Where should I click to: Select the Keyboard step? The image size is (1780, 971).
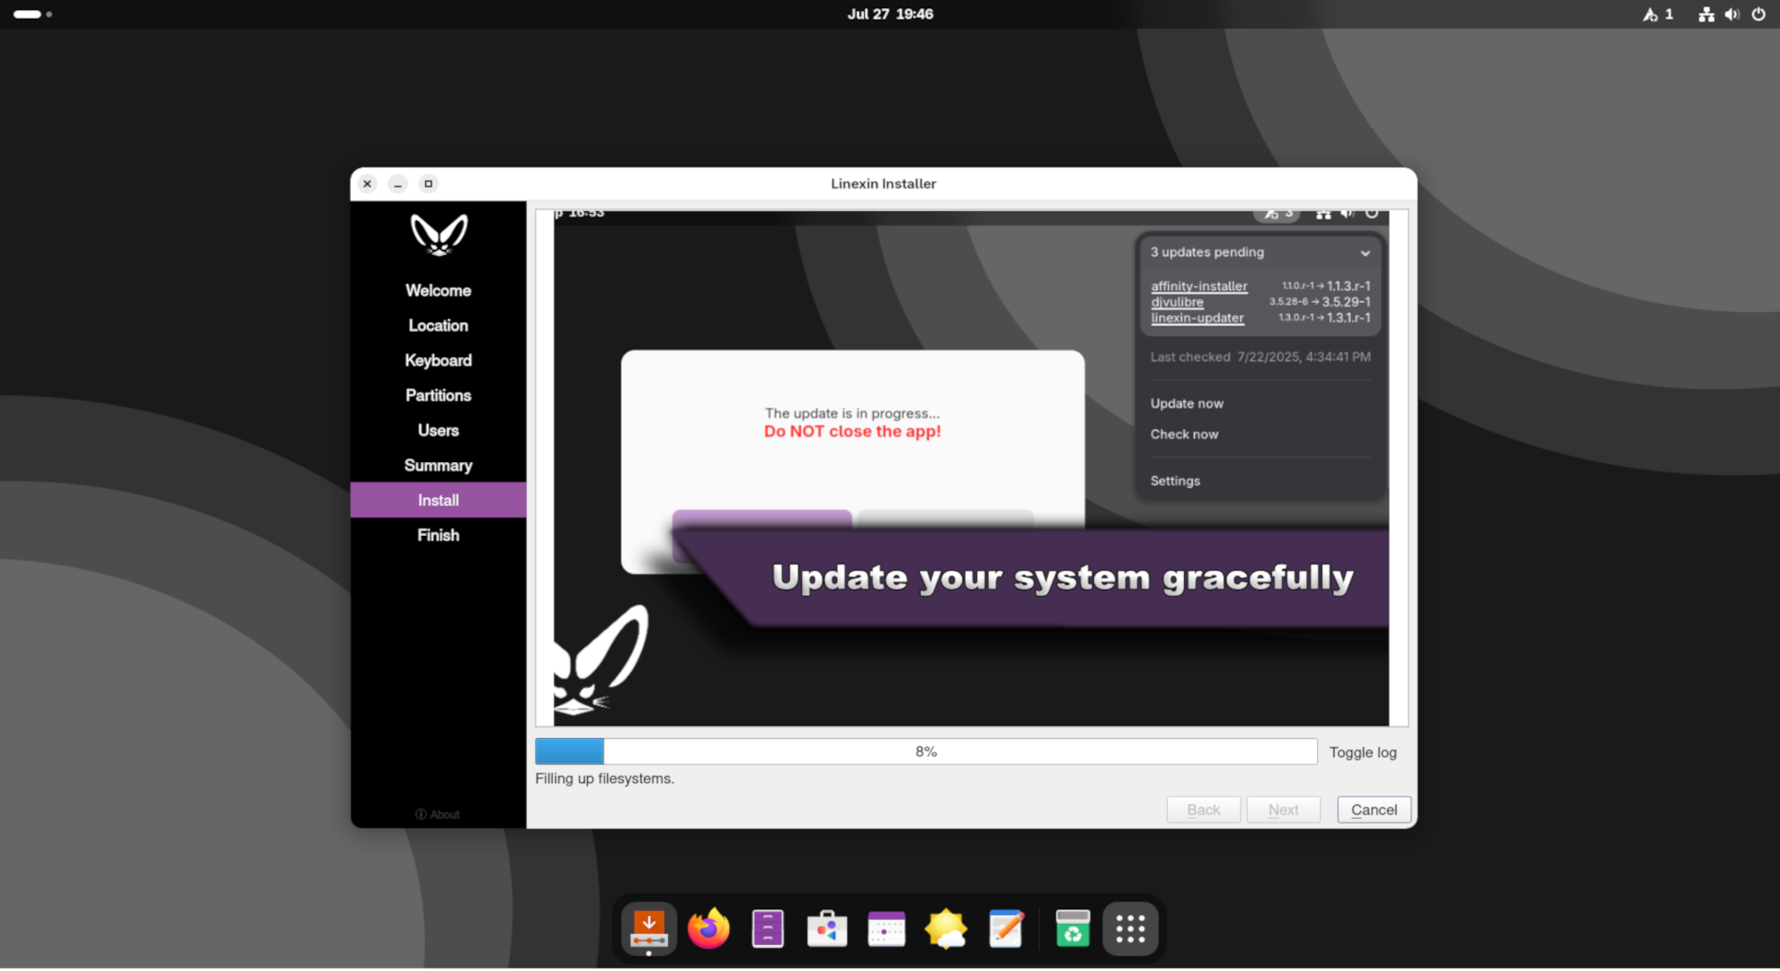click(438, 361)
